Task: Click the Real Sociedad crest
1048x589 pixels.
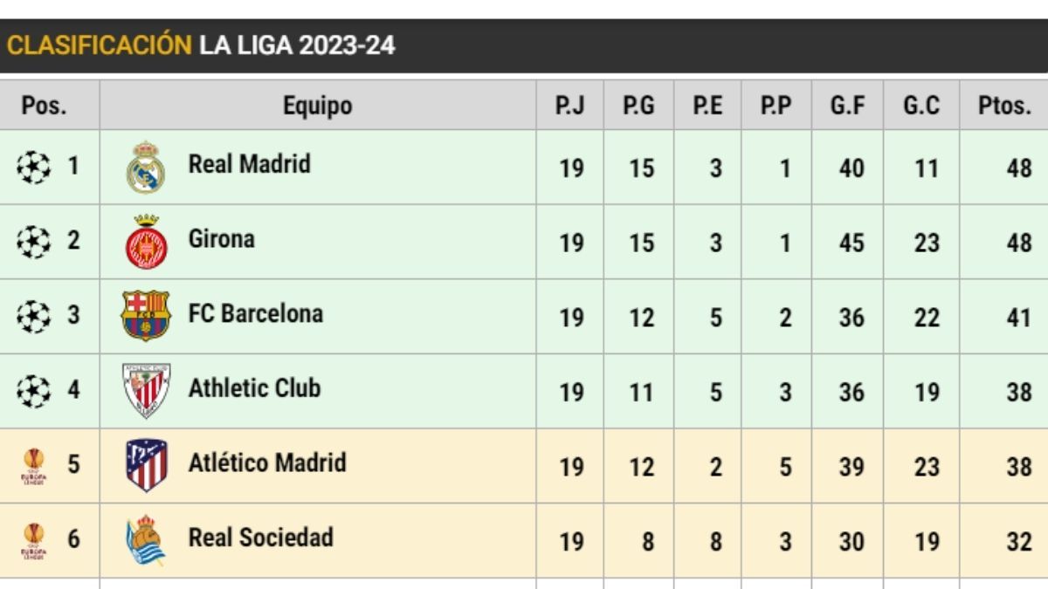Action: pos(145,540)
